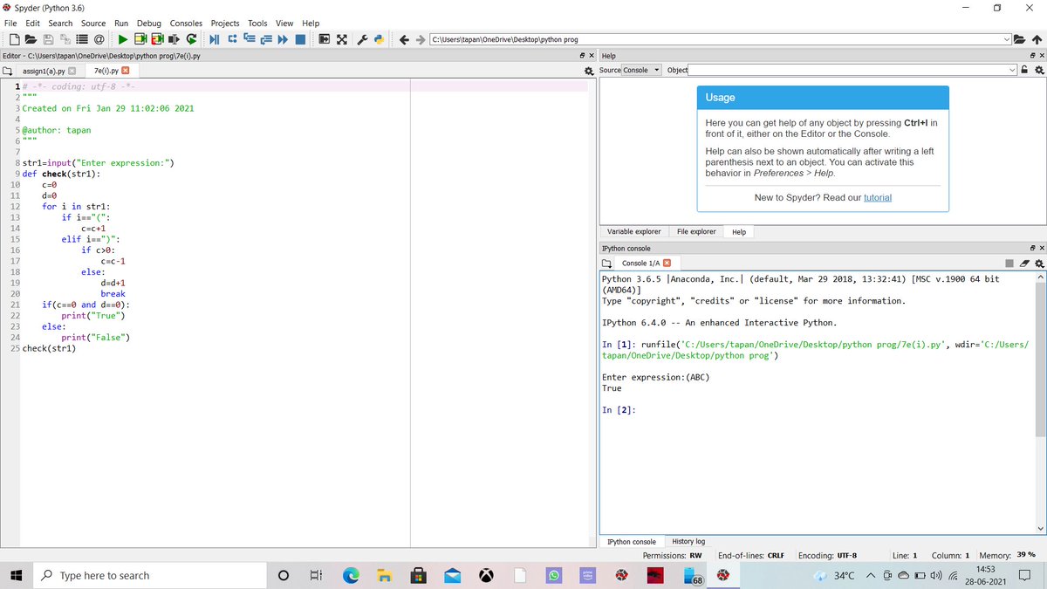Click debug Step into icon

249,38
